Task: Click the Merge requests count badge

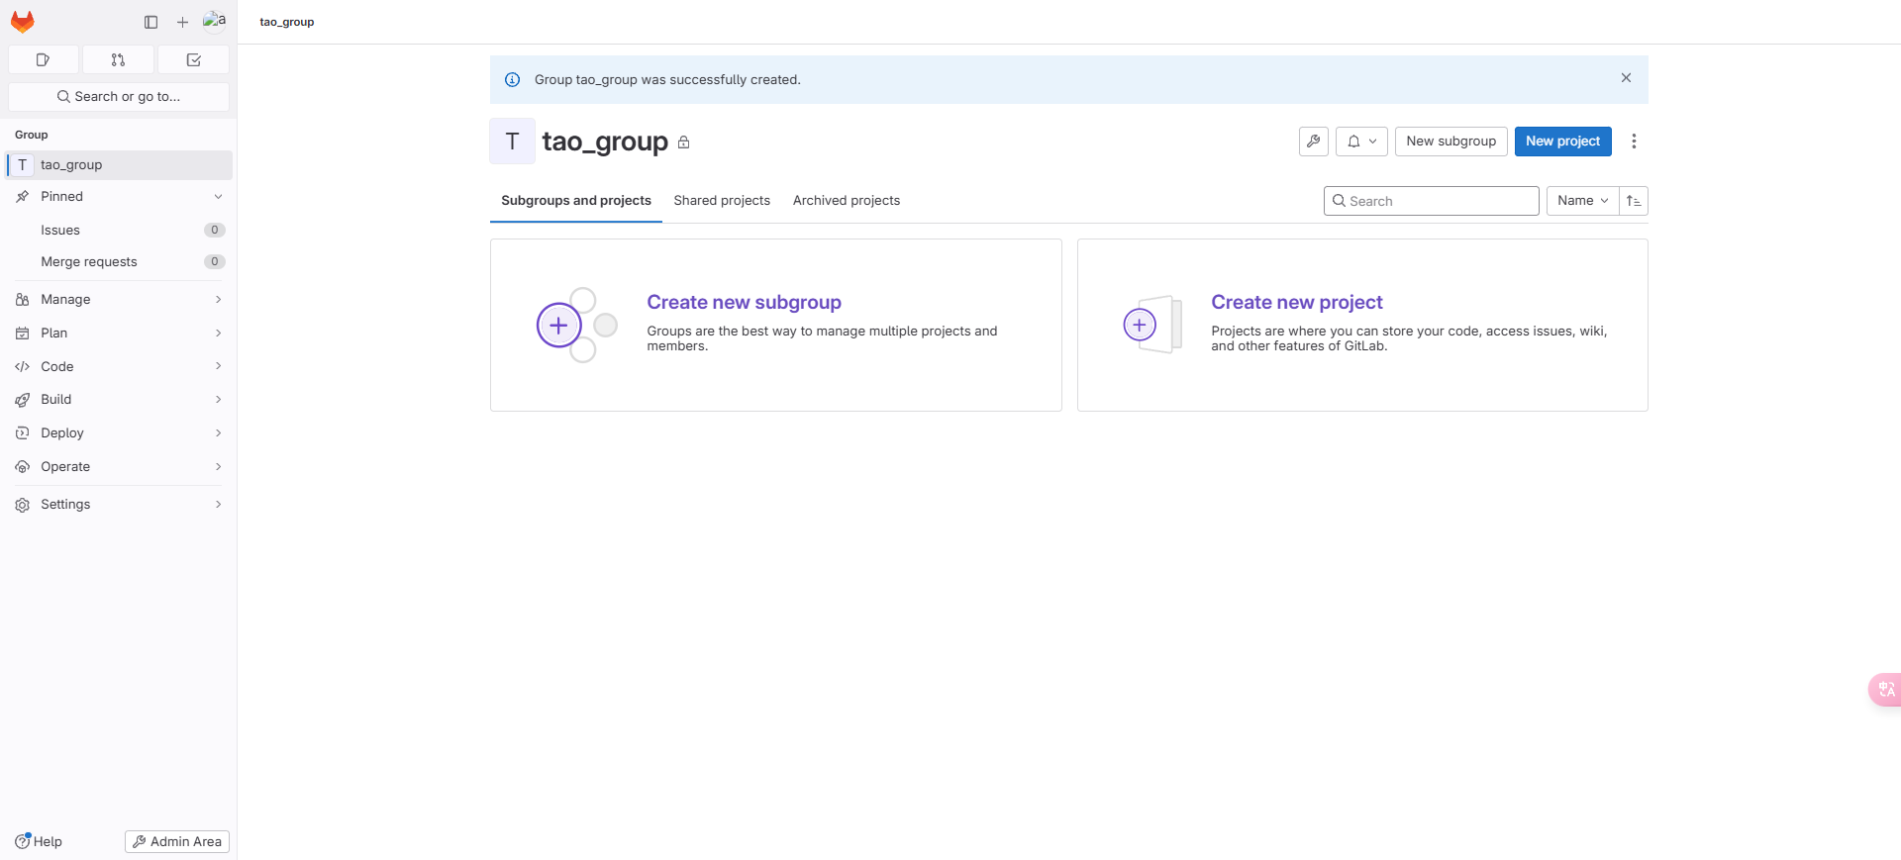Action: [x=215, y=261]
